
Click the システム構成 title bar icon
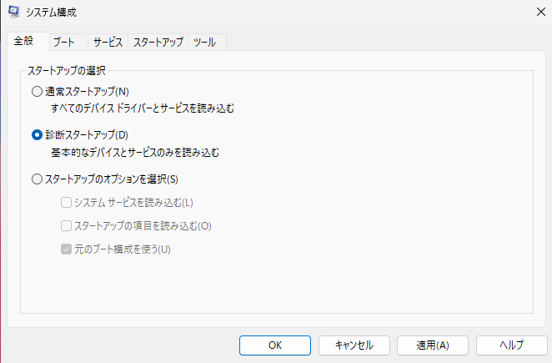pyautogui.click(x=13, y=12)
